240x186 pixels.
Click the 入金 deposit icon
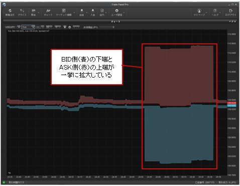tap(93, 13)
